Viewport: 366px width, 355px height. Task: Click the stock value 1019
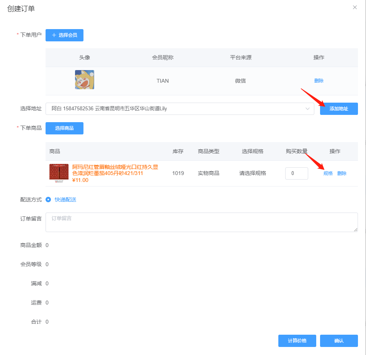178,173
